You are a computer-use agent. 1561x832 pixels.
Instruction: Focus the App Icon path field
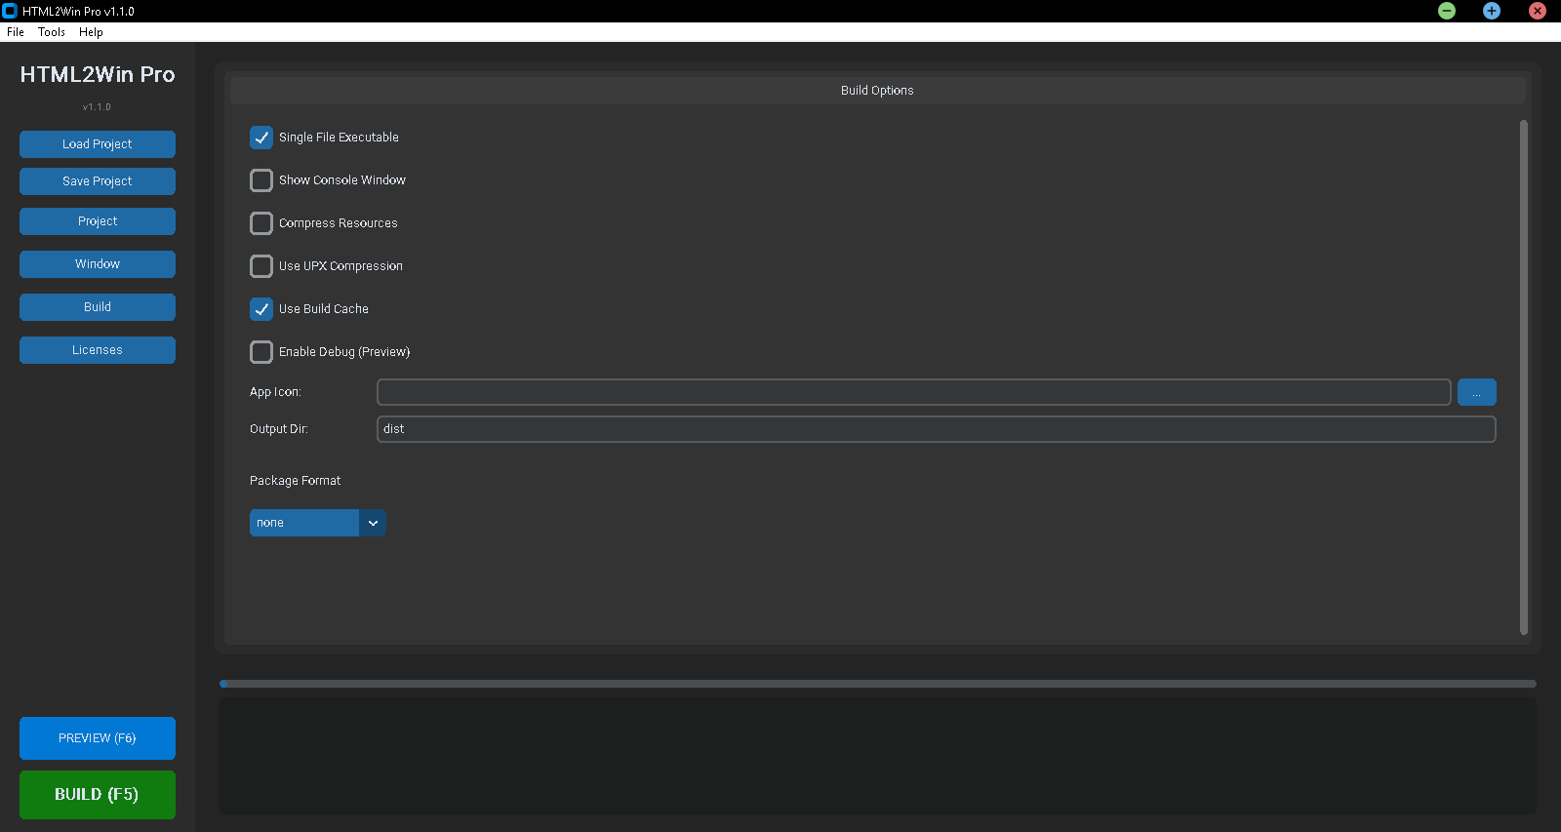914,392
